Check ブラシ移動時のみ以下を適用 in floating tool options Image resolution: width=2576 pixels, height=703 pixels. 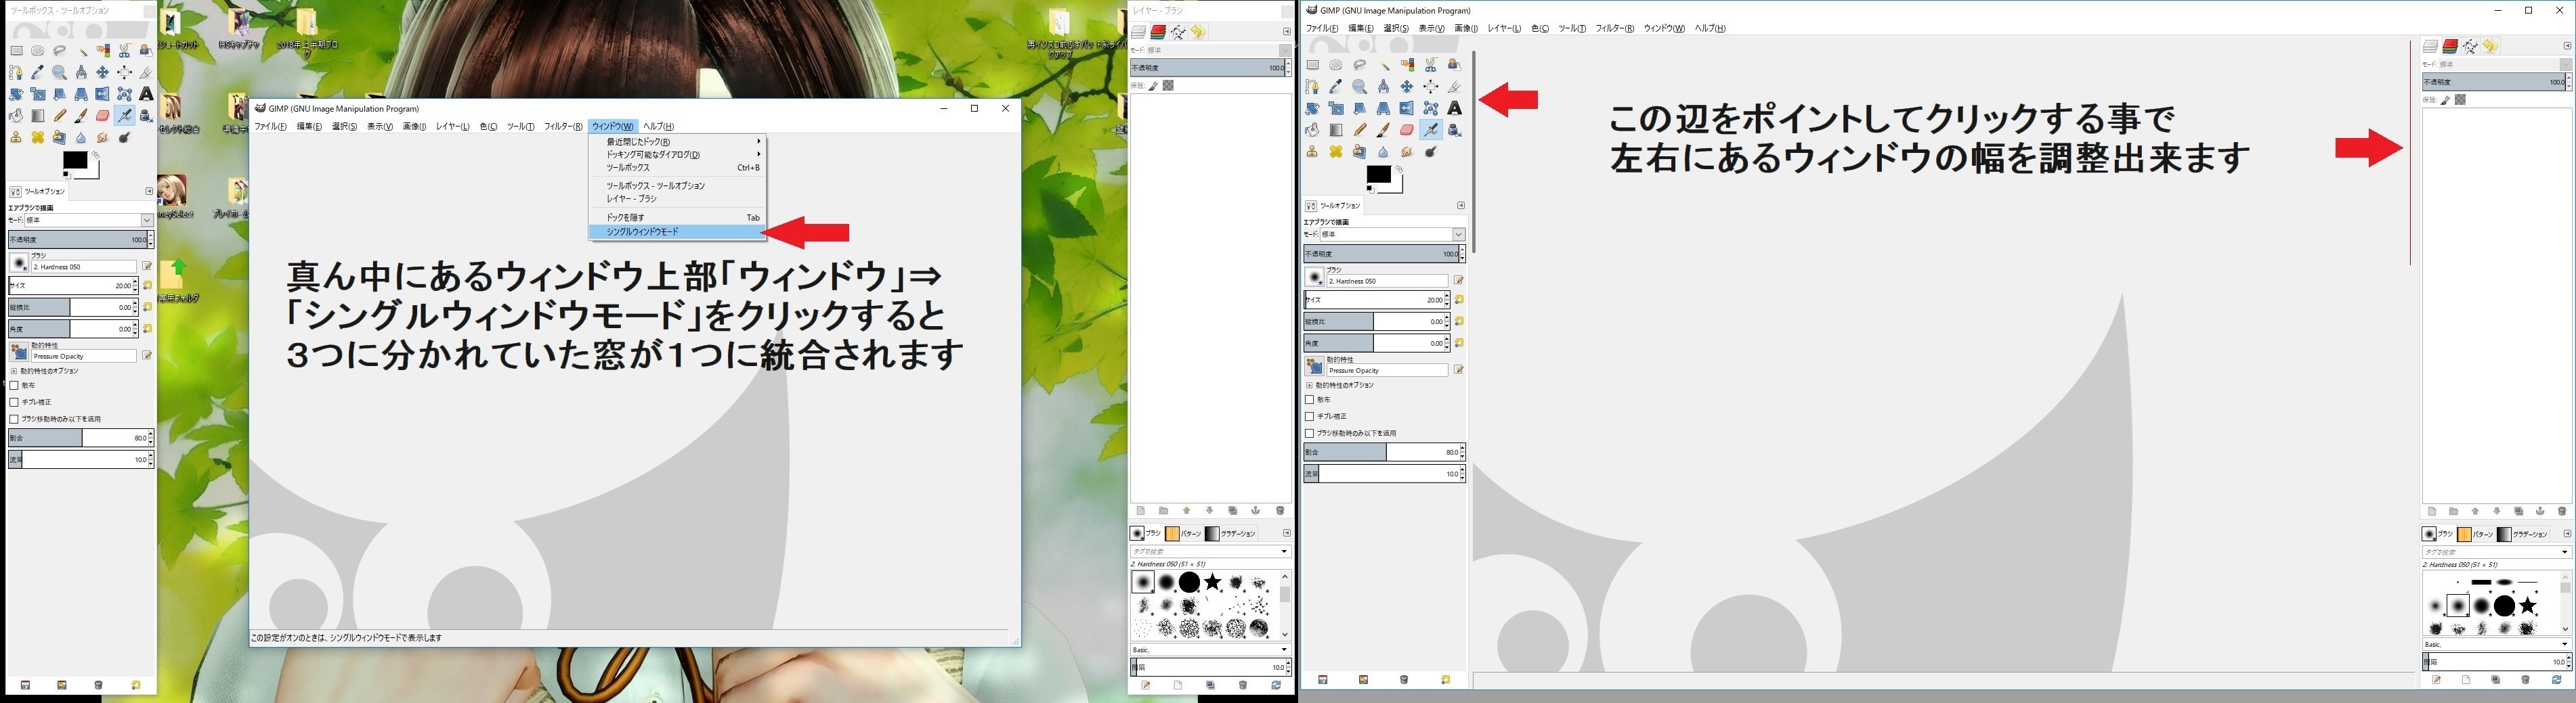click(14, 419)
